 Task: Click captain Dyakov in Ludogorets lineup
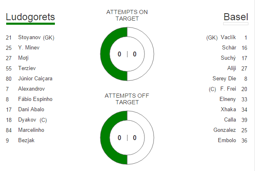pyautogui.click(x=33, y=120)
